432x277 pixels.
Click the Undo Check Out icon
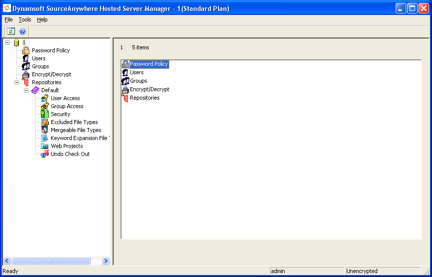coord(45,154)
